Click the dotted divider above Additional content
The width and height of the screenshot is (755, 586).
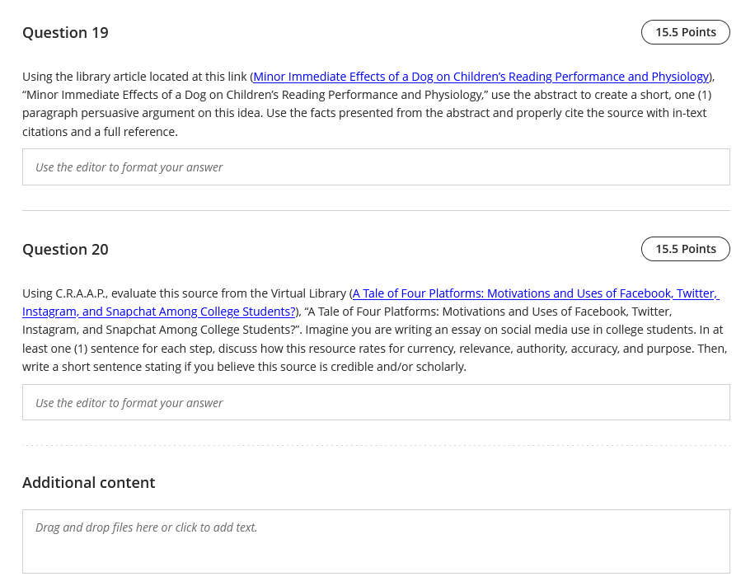coord(376,446)
